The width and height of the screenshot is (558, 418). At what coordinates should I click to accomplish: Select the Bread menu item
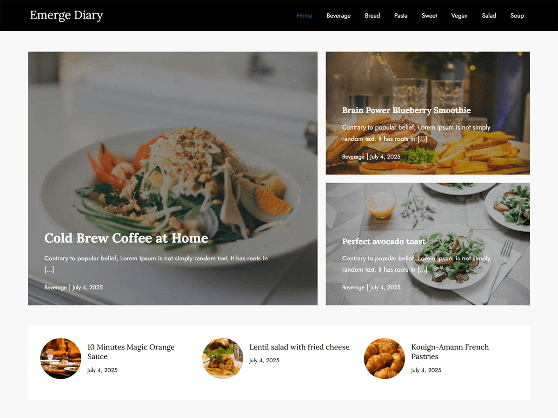tap(372, 15)
